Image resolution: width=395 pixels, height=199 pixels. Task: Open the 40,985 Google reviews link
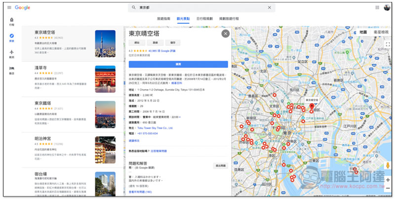(x=162, y=51)
